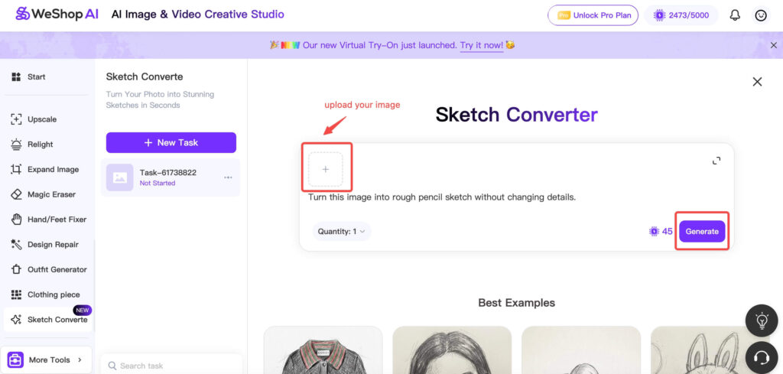Click the Relight lamp icon
This screenshot has height=374, width=783.
click(16, 145)
